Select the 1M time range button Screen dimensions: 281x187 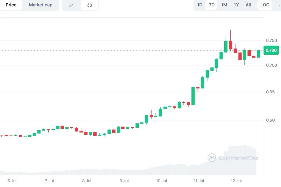coord(224,5)
